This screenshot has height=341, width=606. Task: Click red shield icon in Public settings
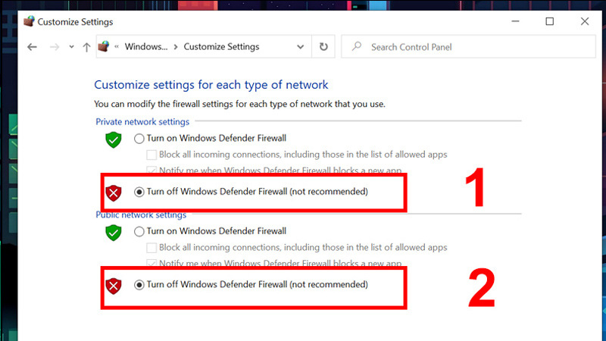pos(113,286)
